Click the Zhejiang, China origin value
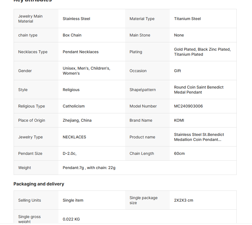 coord(77,120)
